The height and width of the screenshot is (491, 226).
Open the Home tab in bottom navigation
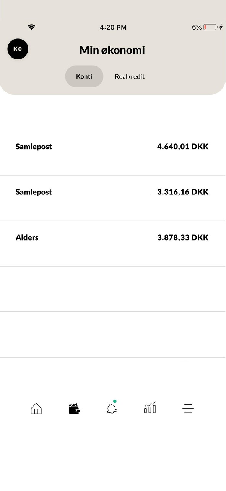coord(36,409)
